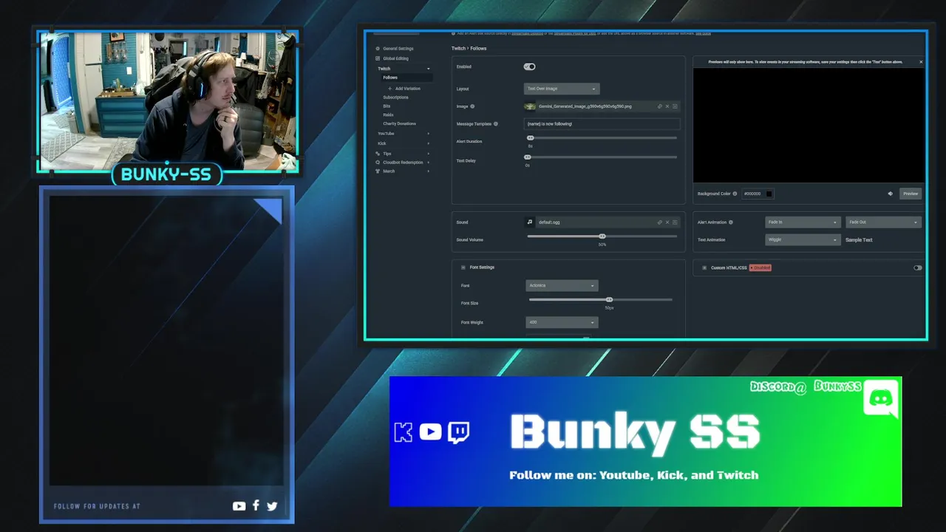Click the Font Size slider handle
The width and height of the screenshot is (946, 532).
pyautogui.click(x=609, y=299)
